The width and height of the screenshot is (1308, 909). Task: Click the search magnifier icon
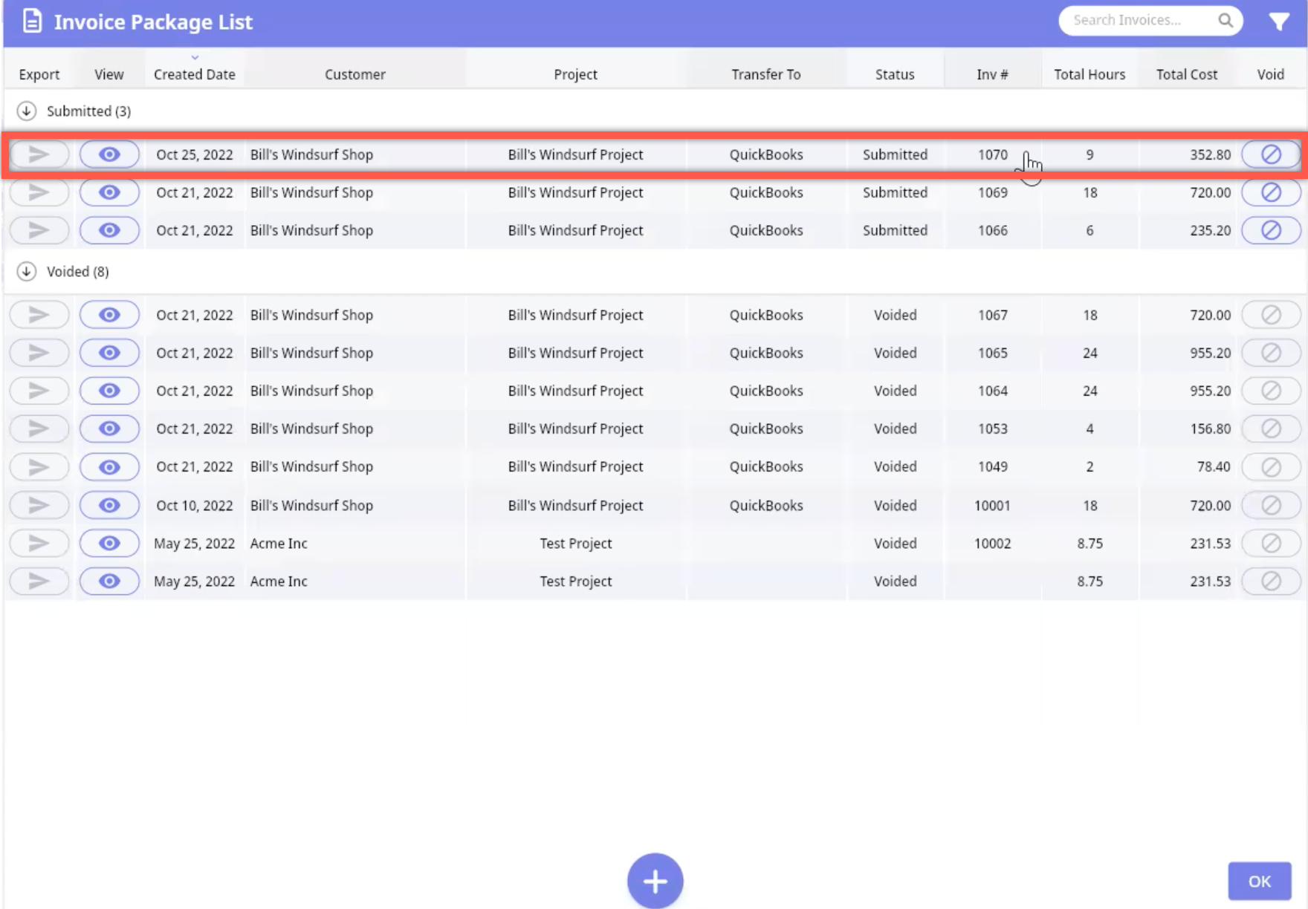[x=1226, y=21]
